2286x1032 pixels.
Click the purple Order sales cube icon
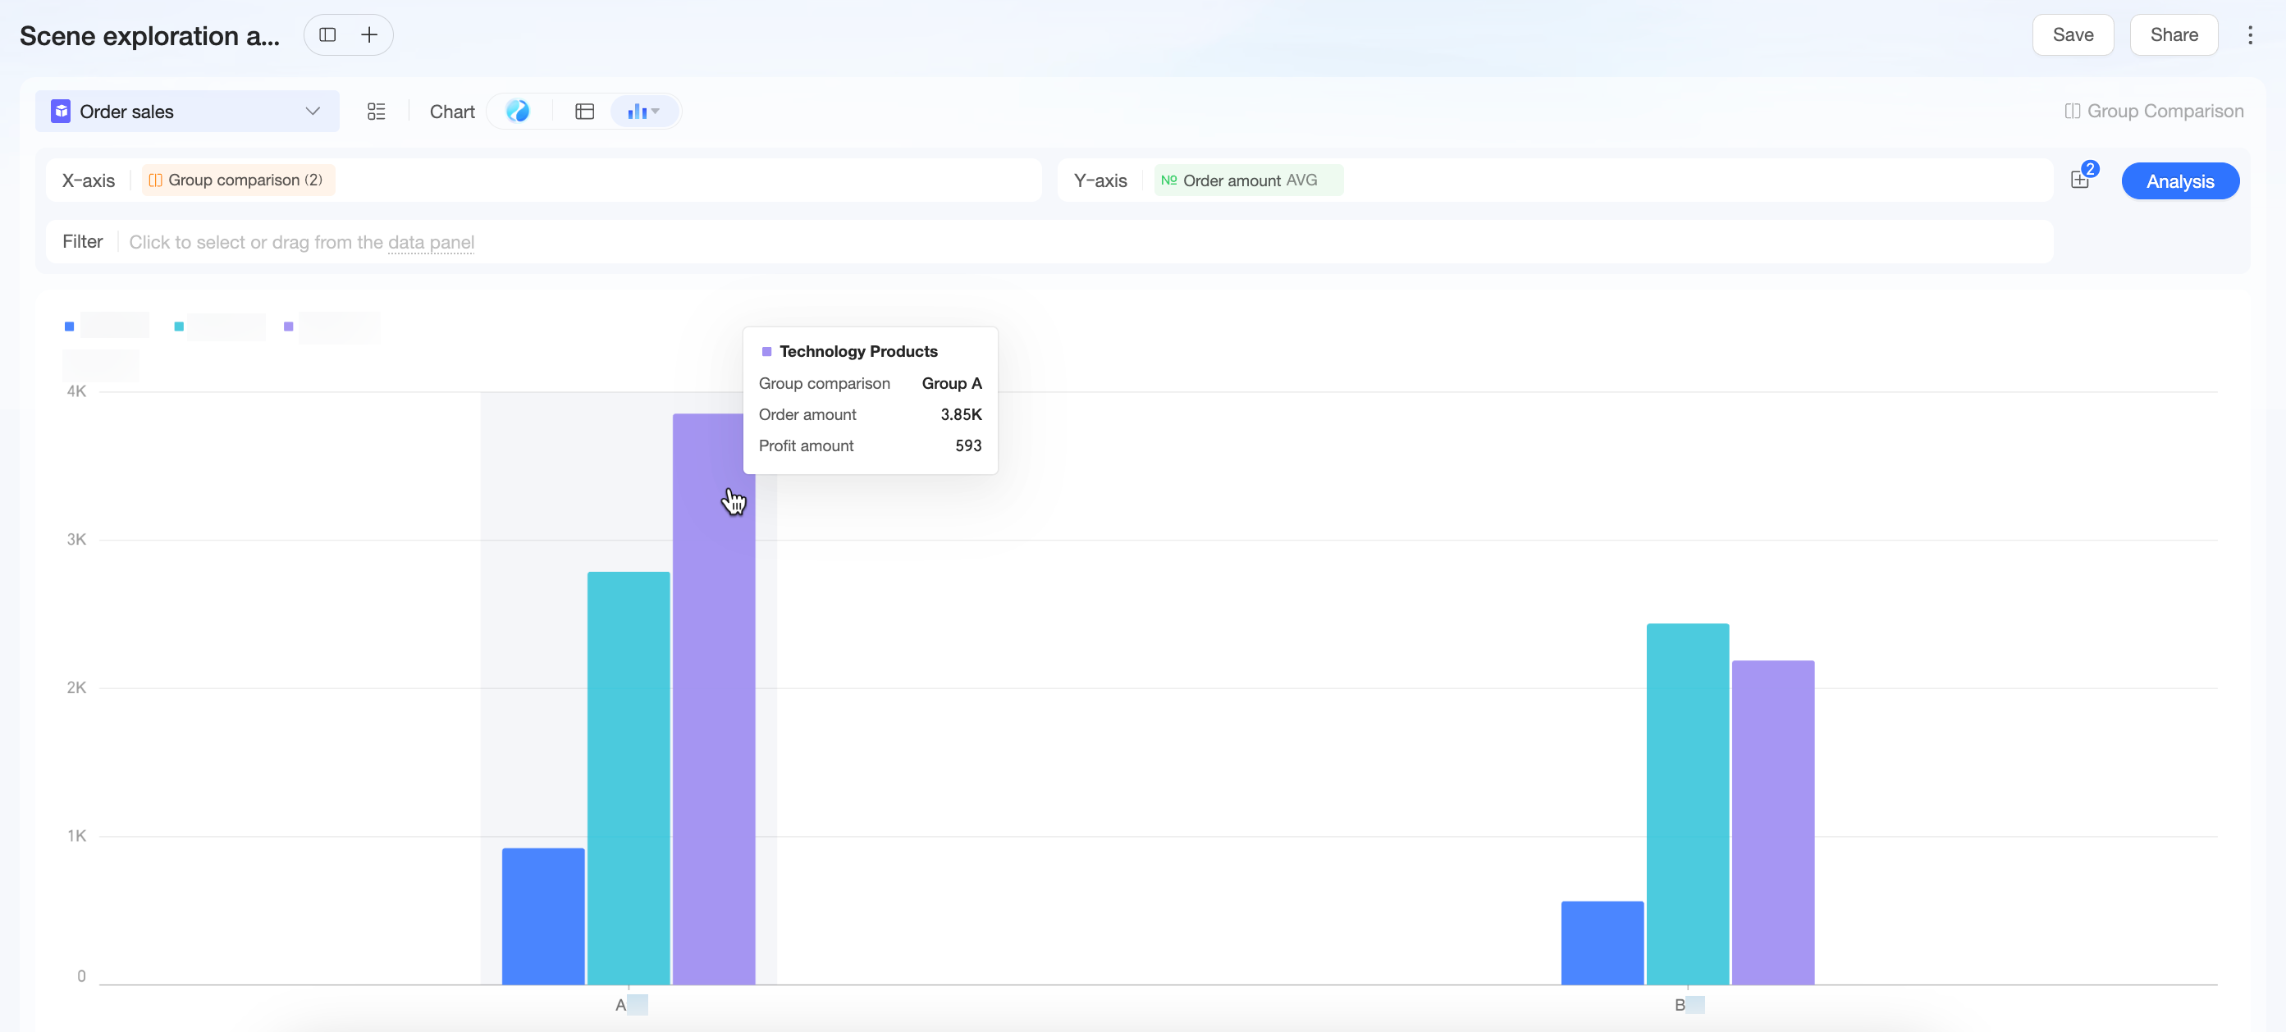coord(61,111)
